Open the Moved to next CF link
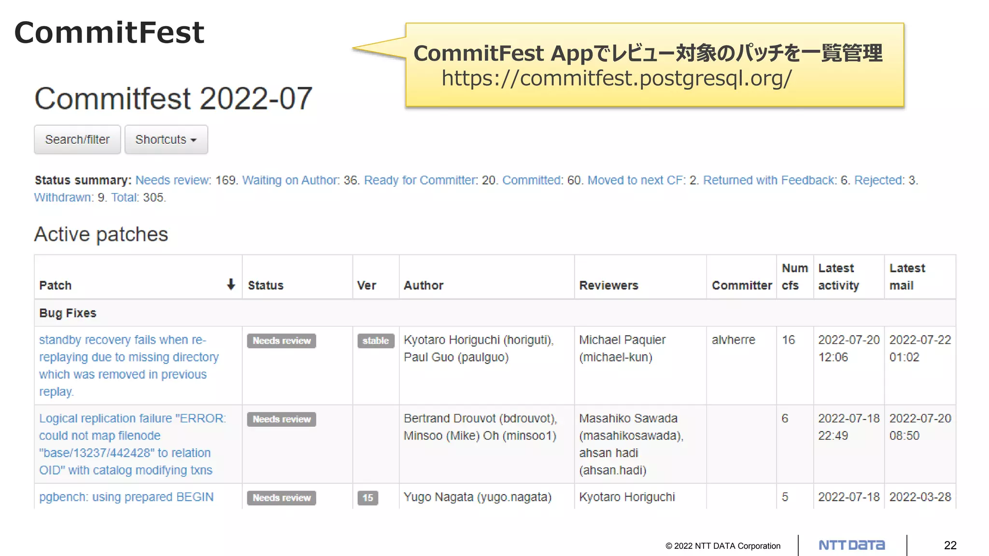989x556 pixels. tap(636, 180)
